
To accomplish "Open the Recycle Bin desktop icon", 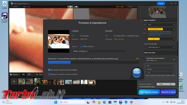I will pos(5,5).
